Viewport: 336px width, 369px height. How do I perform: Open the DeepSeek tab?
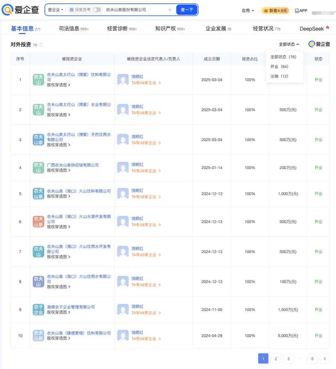pos(314,29)
